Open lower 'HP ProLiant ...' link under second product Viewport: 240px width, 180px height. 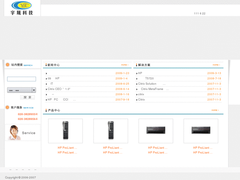(113, 153)
